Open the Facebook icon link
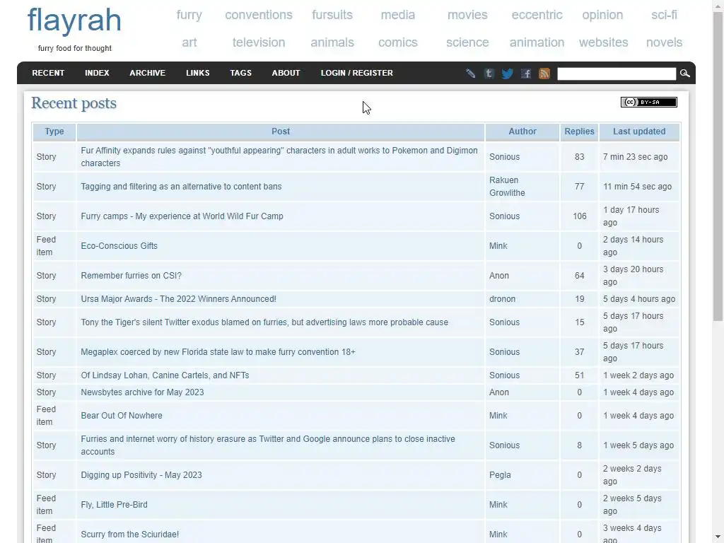 click(x=526, y=74)
